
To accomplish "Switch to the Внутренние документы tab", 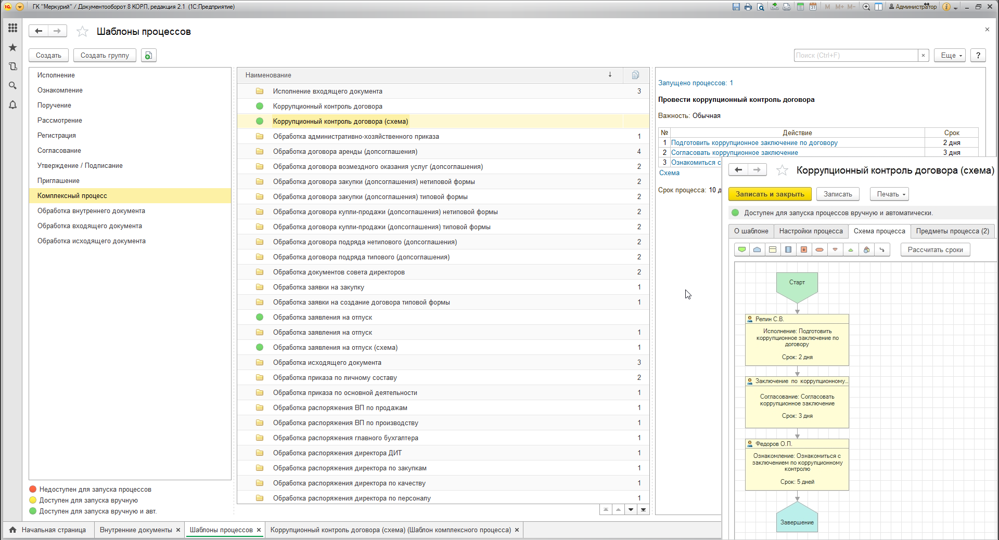I will click(136, 530).
